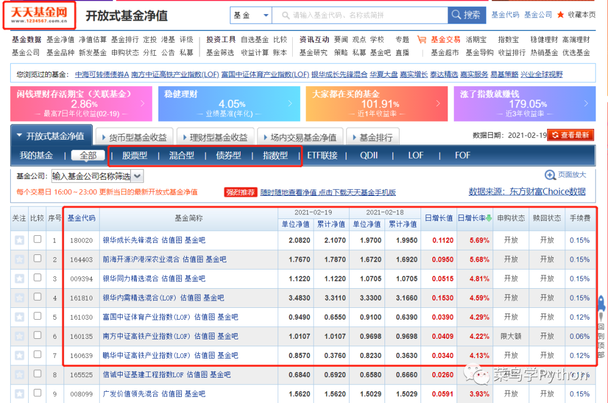
Task: Click the 强烈推荐 red badge
Action: pyautogui.click(x=240, y=192)
